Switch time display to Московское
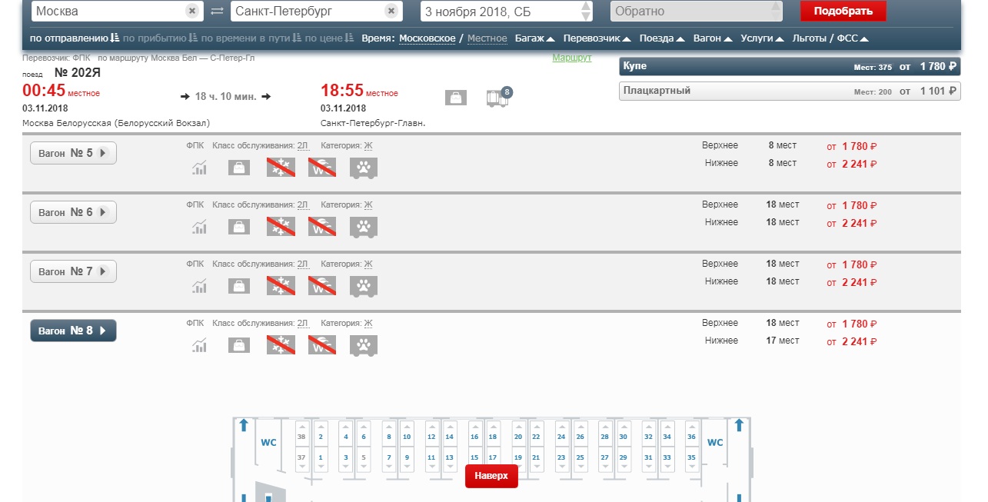This screenshot has height=502, width=988. [x=427, y=38]
